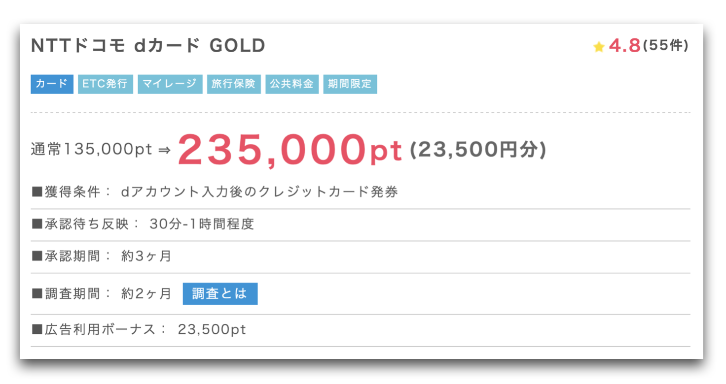The height and width of the screenshot is (384, 726).
Task: Select the 獲得条件 condition row
Action: point(361,192)
